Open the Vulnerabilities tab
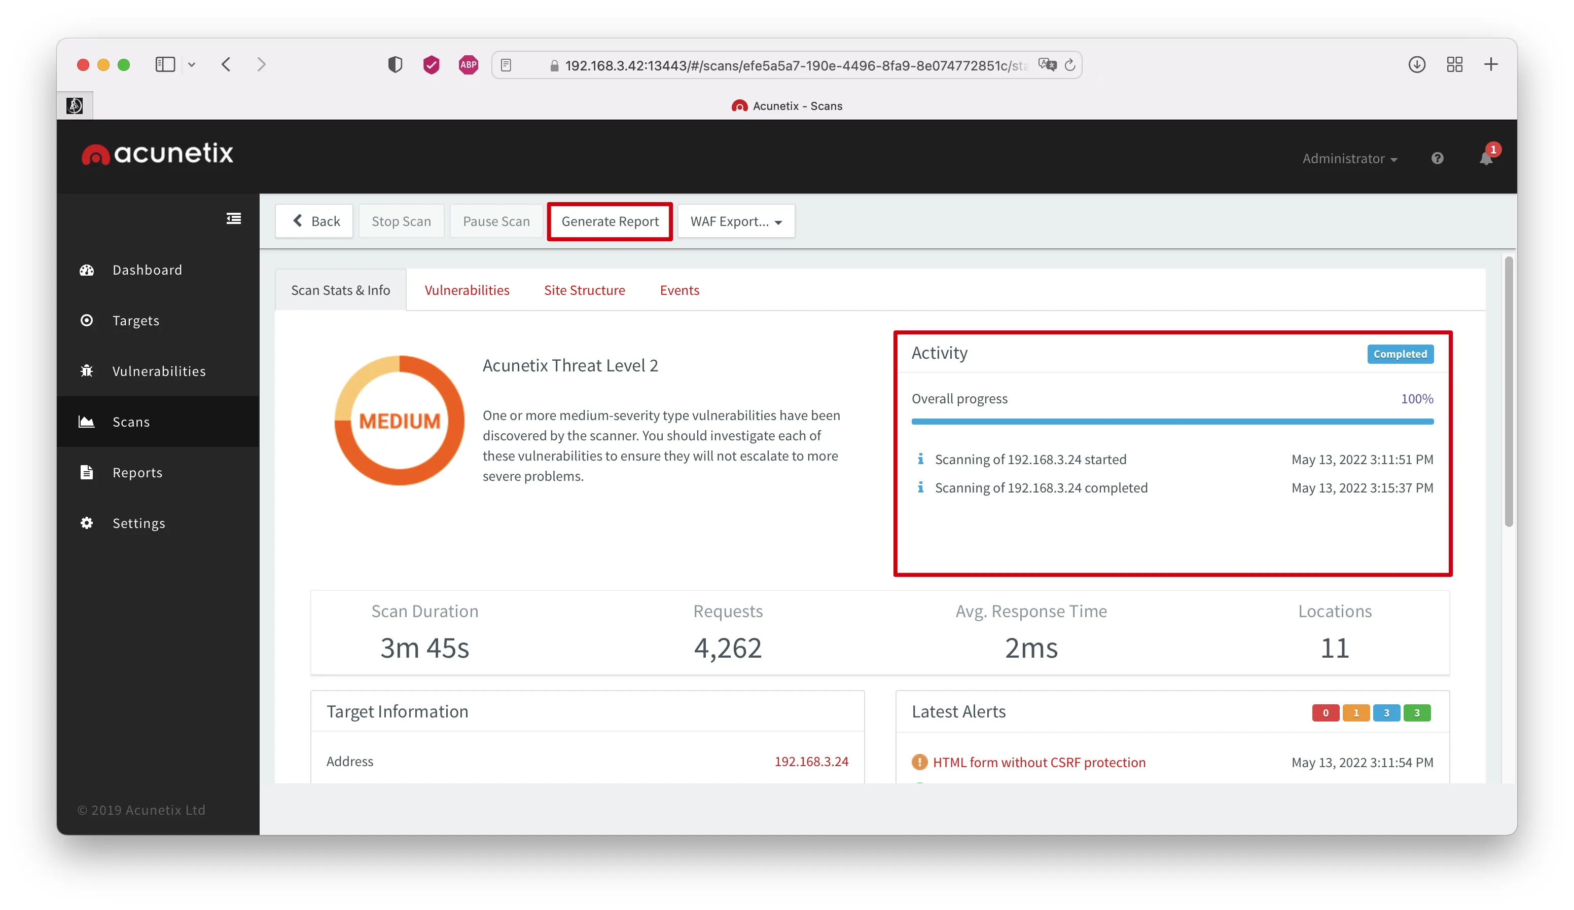The width and height of the screenshot is (1574, 910). 467,290
